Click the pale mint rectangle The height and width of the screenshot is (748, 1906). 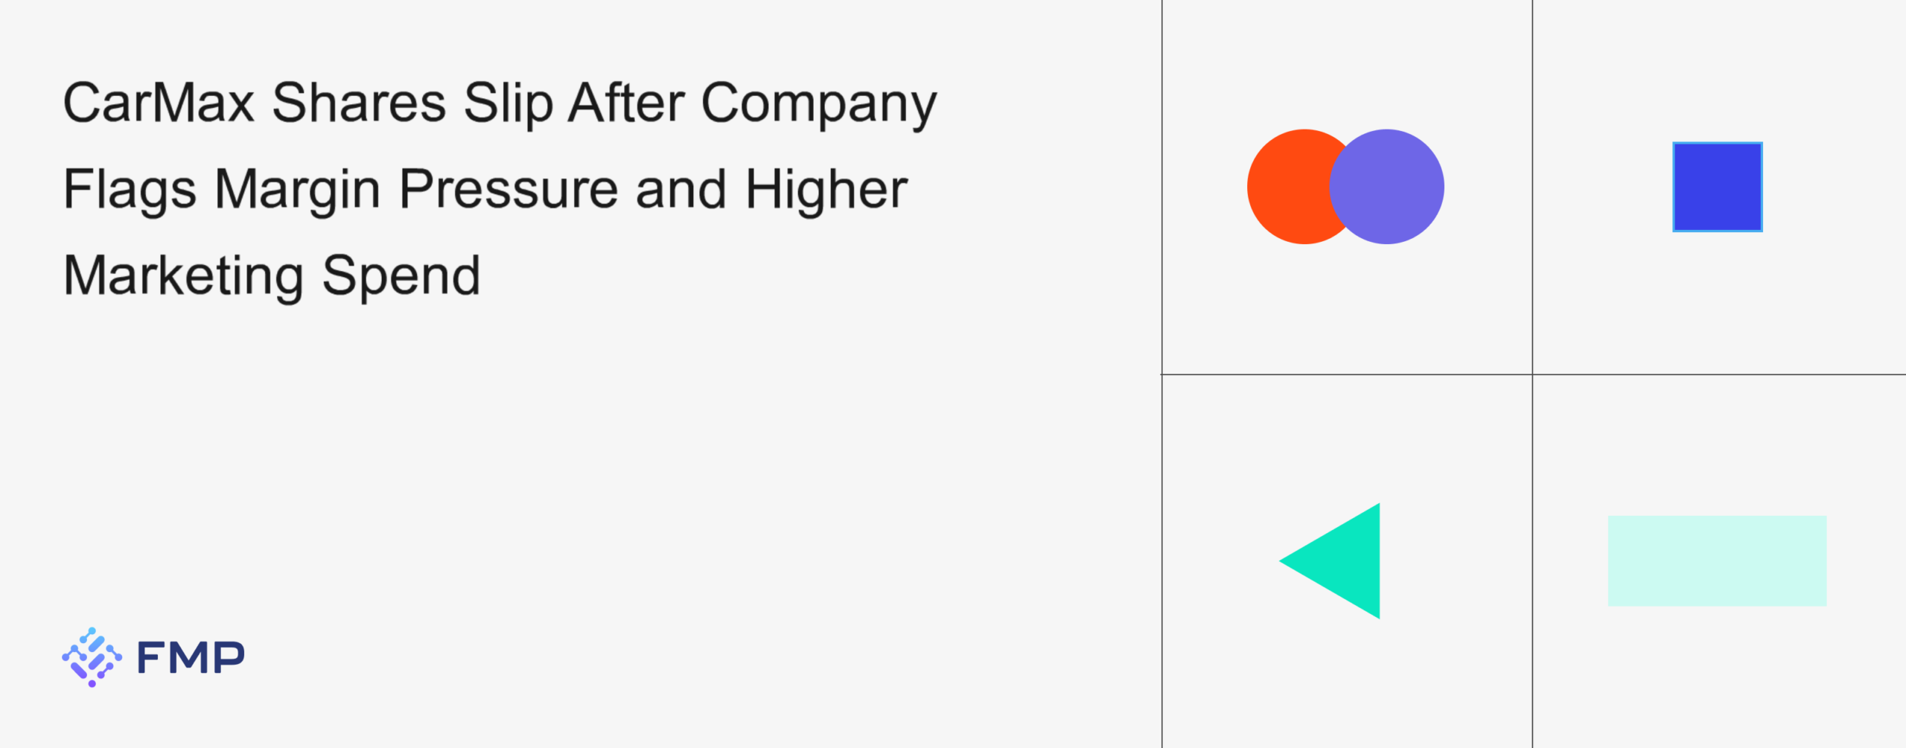tap(1717, 560)
